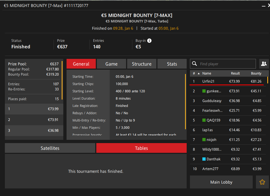Select player QAQ159 row
270x196 pixels.
point(228,120)
